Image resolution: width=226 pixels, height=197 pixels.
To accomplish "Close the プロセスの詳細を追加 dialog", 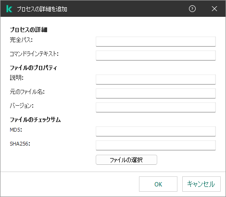I will tap(214, 9).
